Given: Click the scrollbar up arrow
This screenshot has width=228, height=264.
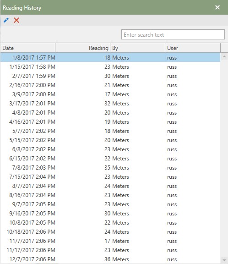Looking at the screenshot, I should pos(224,56).
